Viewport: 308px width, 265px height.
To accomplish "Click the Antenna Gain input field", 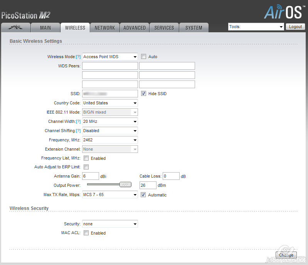I will [x=91, y=176].
